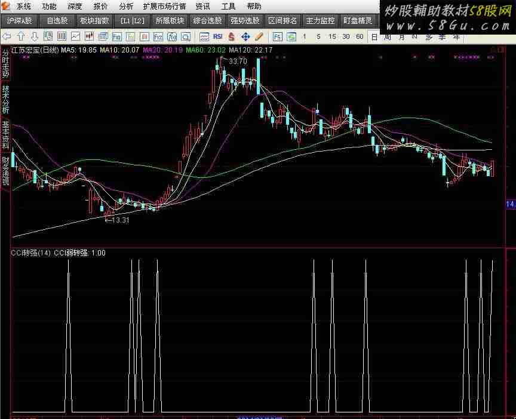Select the 月 monthly period button

[401, 37]
